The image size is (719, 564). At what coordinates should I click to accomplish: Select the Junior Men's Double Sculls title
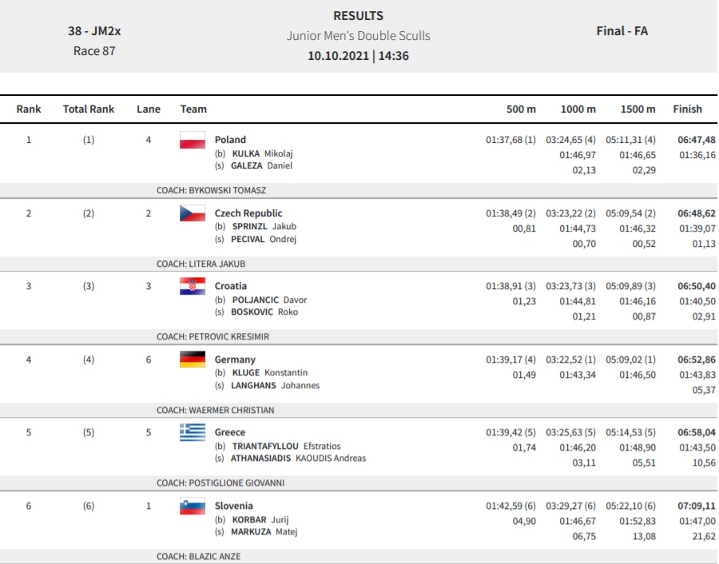point(359,36)
